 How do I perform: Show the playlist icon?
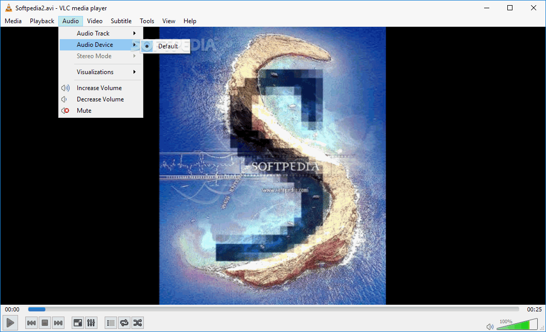[111, 323]
